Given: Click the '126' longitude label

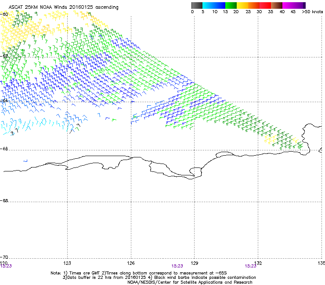Looking at the screenshot, I should [x=131, y=263].
